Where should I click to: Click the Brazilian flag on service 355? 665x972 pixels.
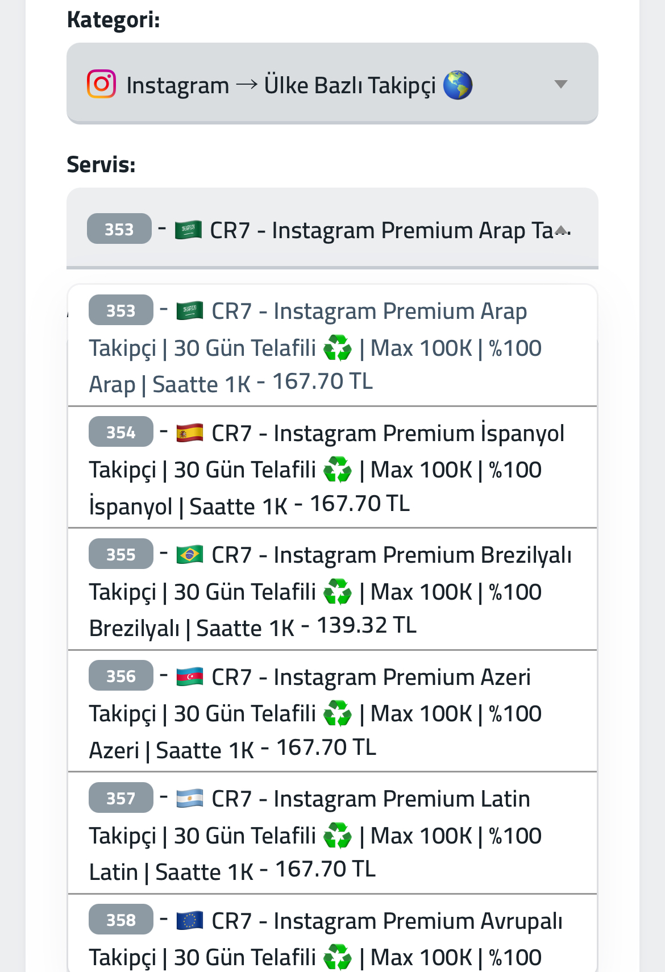pyautogui.click(x=190, y=555)
